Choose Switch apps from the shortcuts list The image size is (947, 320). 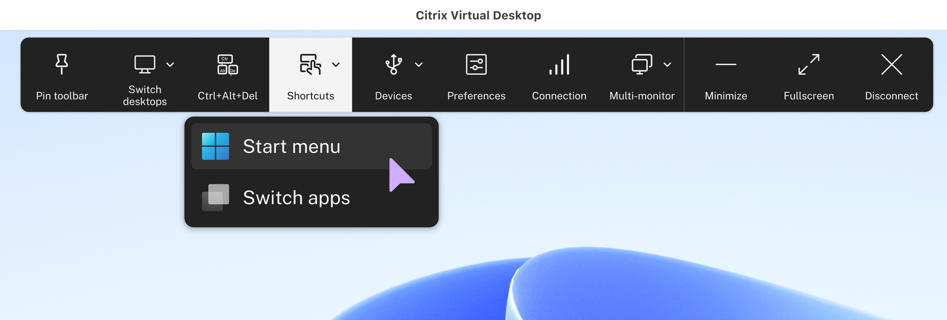(311, 197)
